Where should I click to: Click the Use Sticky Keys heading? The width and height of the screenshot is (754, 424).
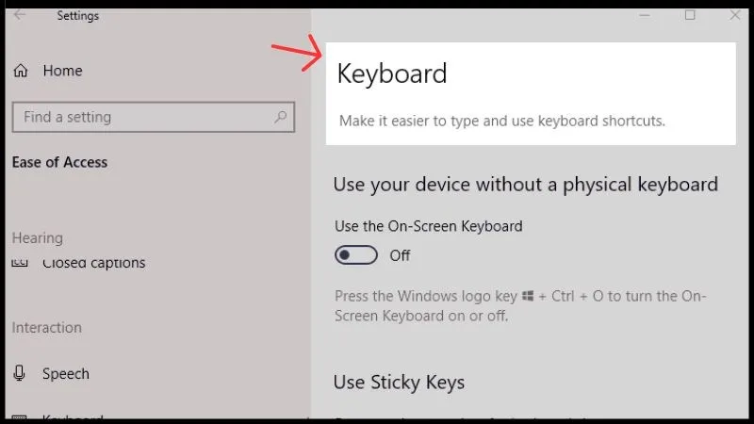399,382
